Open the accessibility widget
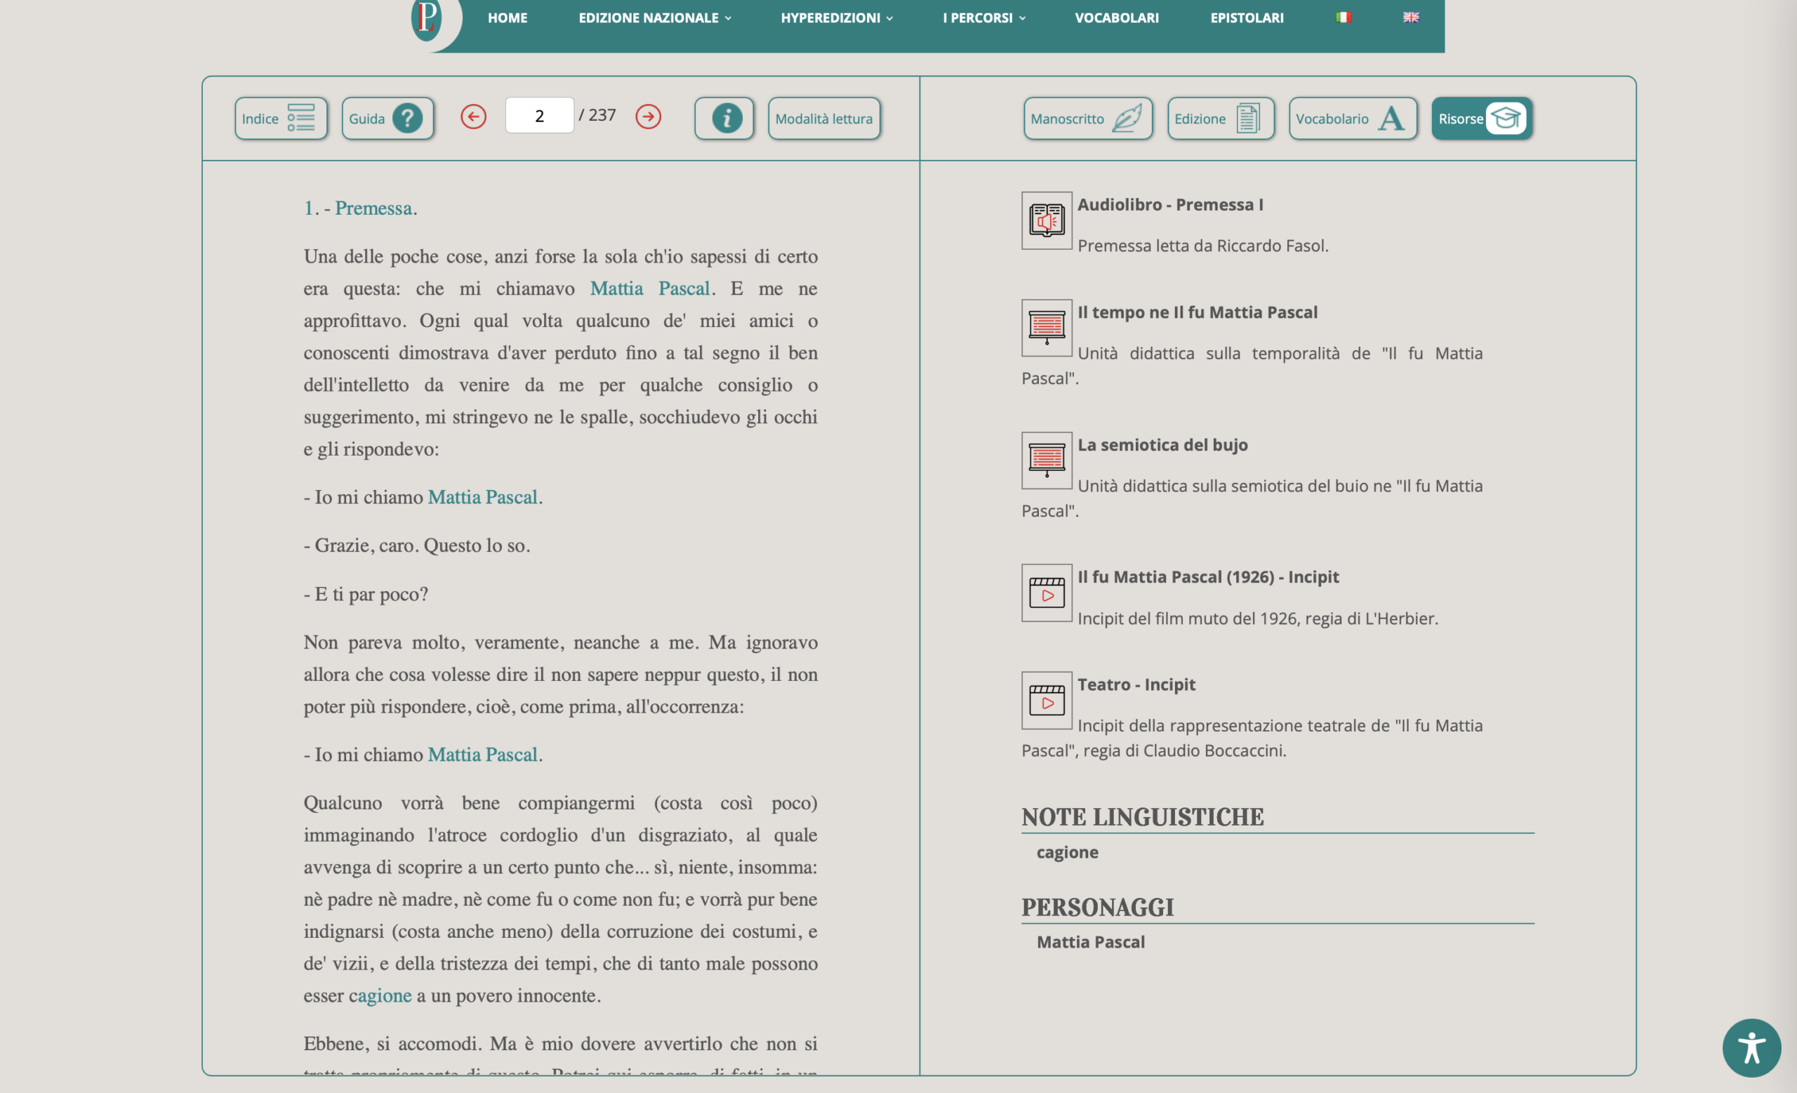The image size is (1797, 1093). click(1752, 1048)
